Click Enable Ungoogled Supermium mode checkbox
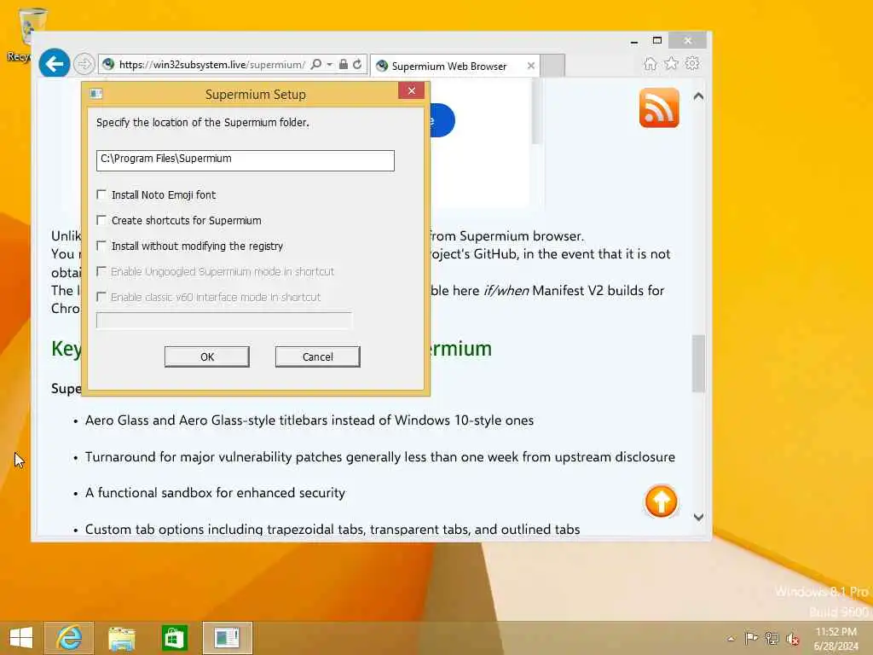873x655 pixels. pos(101,271)
